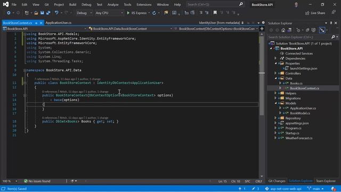The width and height of the screenshot is (341, 192).
Task: Open the Git menu
Action: [46, 4]
